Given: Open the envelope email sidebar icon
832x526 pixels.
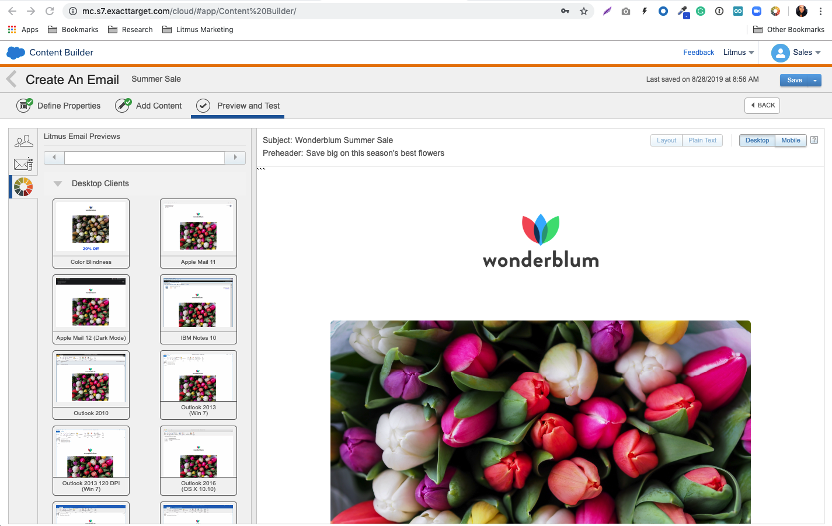Looking at the screenshot, I should click(23, 164).
